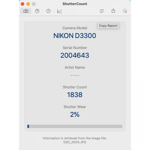Click the ShutterCount window title
Screen dimensions: 150x150
click(75, 4)
